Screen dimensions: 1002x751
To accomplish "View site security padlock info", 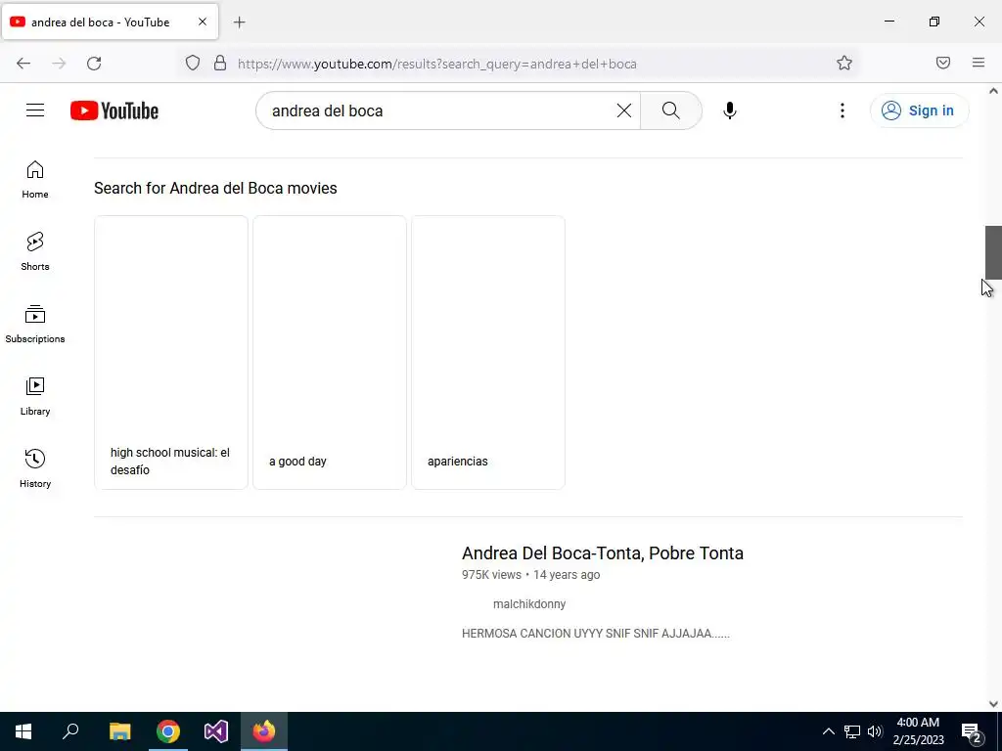I will tap(220, 64).
